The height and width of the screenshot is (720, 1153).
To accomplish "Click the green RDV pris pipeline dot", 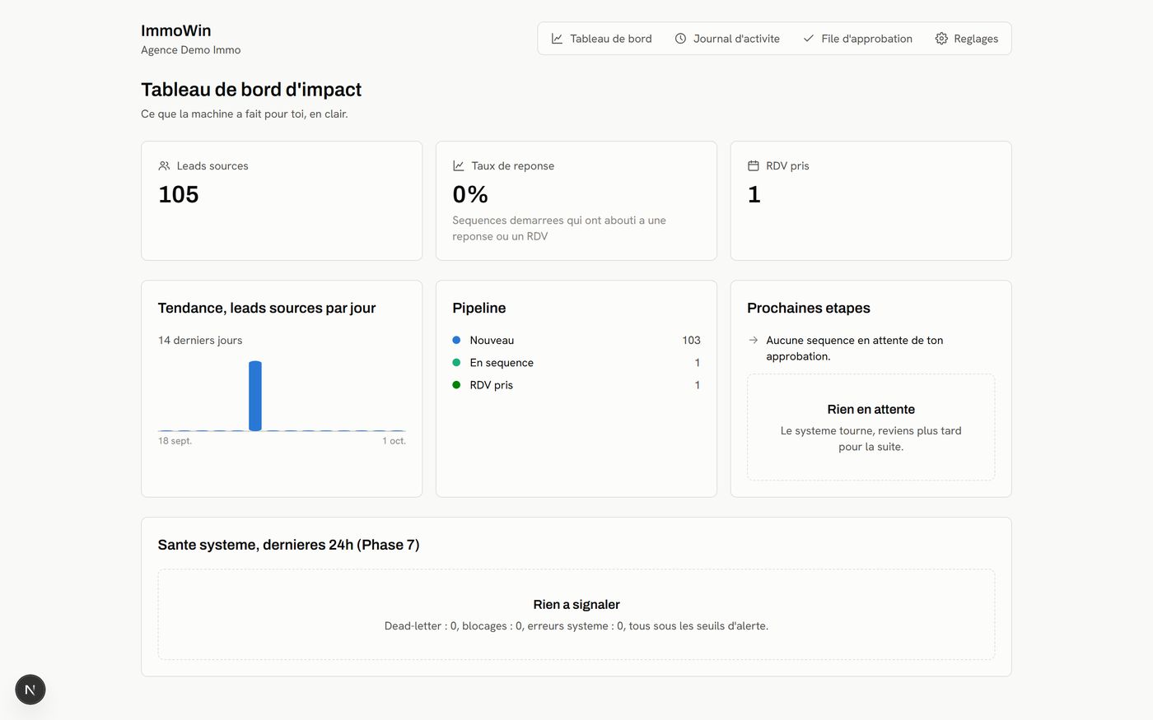I will tap(456, 384).
